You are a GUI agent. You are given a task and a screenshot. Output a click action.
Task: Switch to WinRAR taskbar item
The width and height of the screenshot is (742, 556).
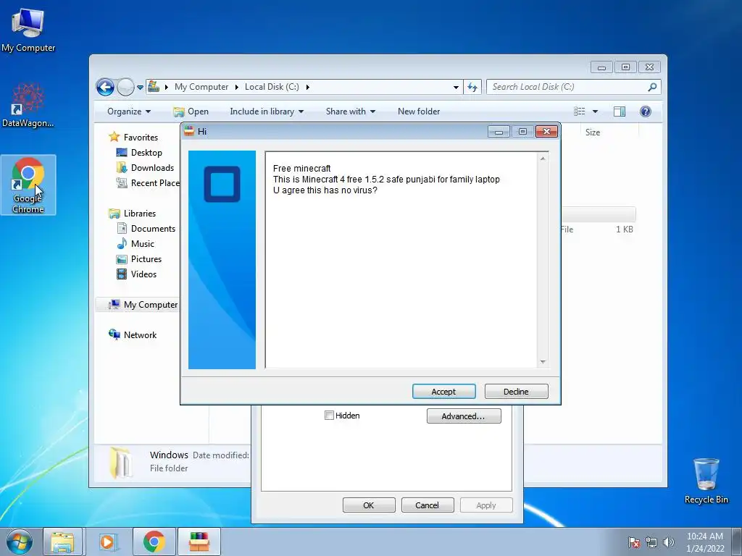(x=199, y=542)
